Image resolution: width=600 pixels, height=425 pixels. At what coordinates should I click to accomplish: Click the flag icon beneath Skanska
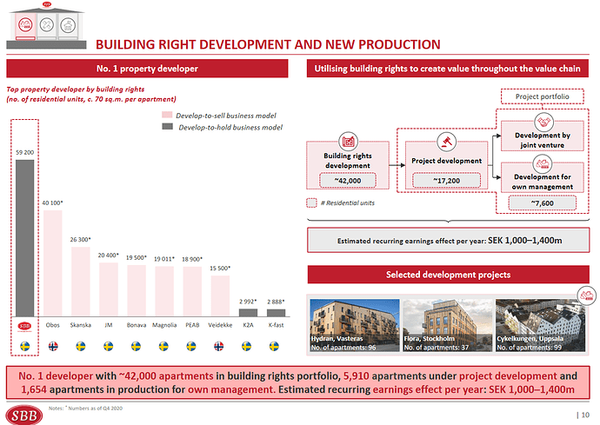(x=81, y=346)
